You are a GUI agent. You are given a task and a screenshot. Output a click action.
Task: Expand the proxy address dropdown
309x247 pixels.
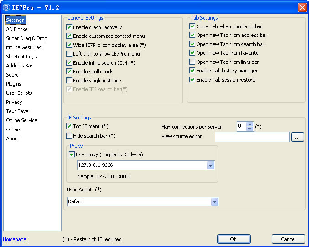click(210, 165)
